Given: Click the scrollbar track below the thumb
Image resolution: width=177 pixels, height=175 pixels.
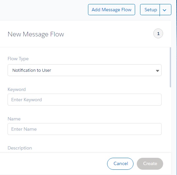Looking at the screenshot, I should pos(170,119).
